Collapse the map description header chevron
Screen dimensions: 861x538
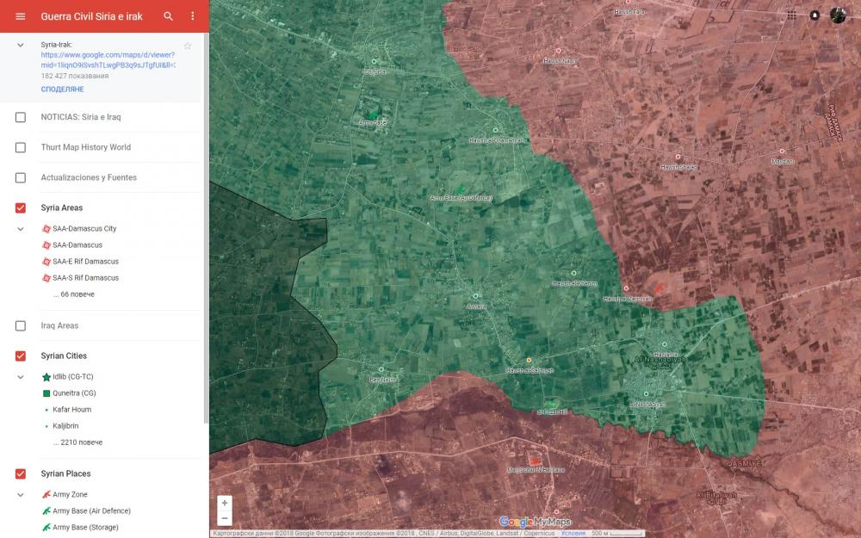coord(21,45)
